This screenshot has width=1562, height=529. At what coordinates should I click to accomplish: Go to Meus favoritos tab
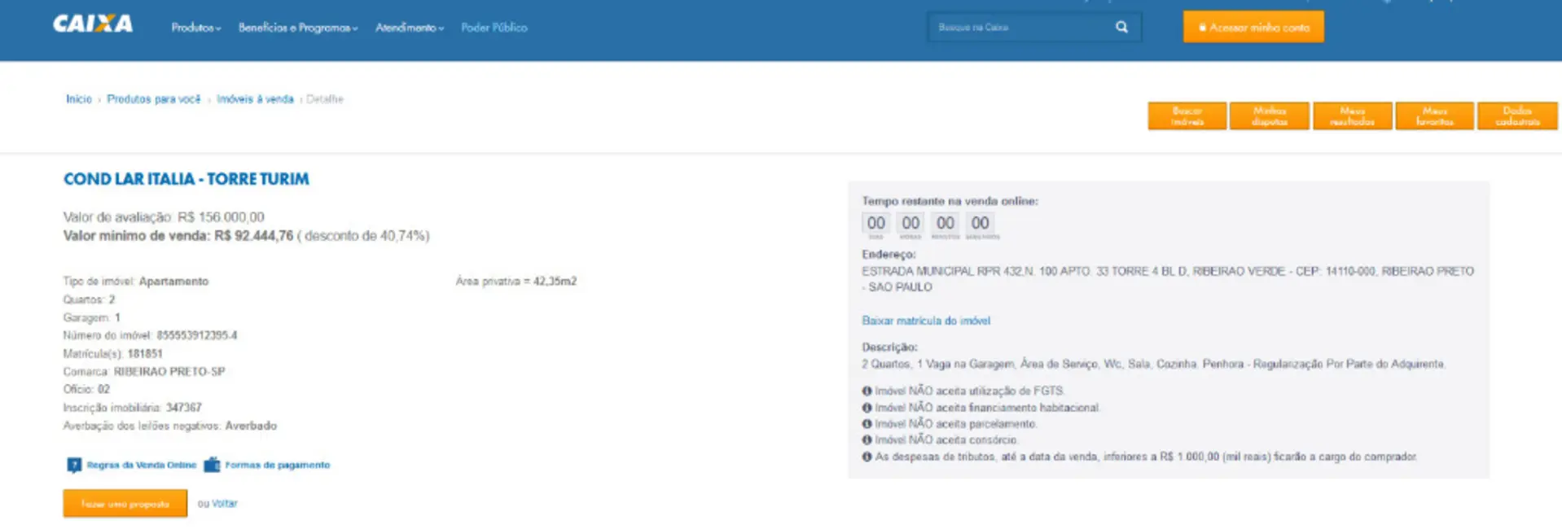pyautogui.click(x=1434, y=116)
